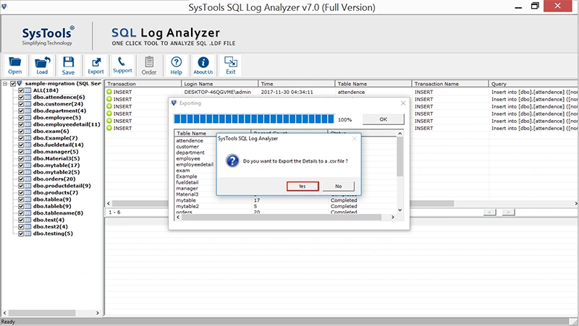Click the export progress bar
Viewport: 579px width, 326px height.
coord(254,119)
